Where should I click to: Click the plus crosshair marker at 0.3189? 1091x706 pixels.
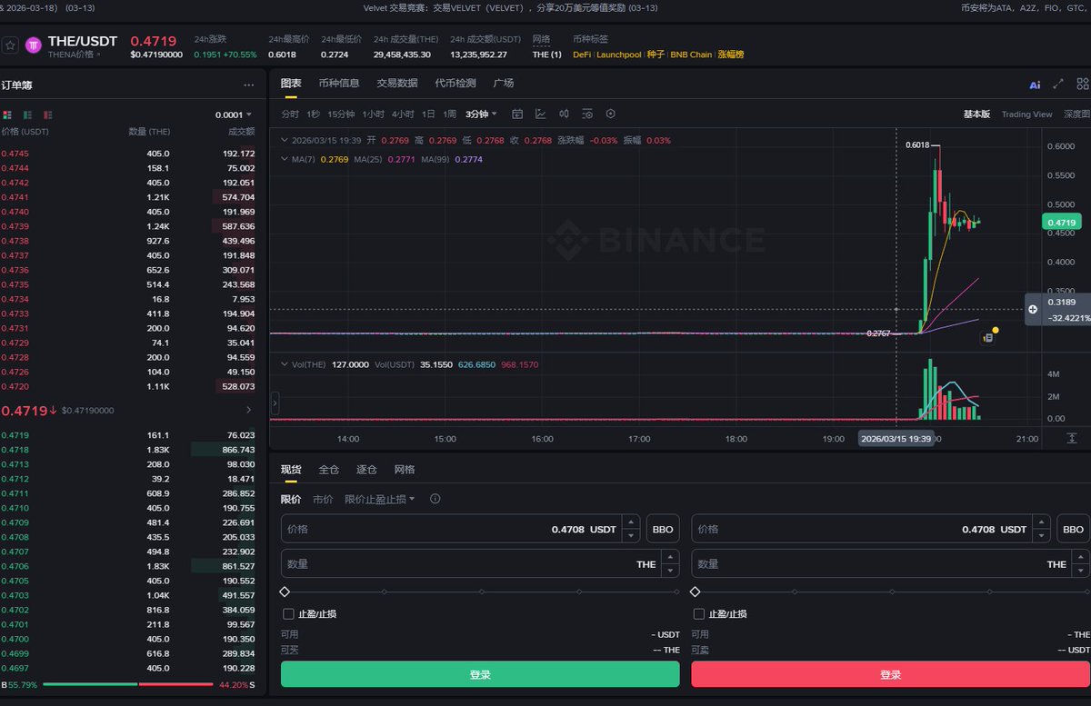coord(1033,310)
